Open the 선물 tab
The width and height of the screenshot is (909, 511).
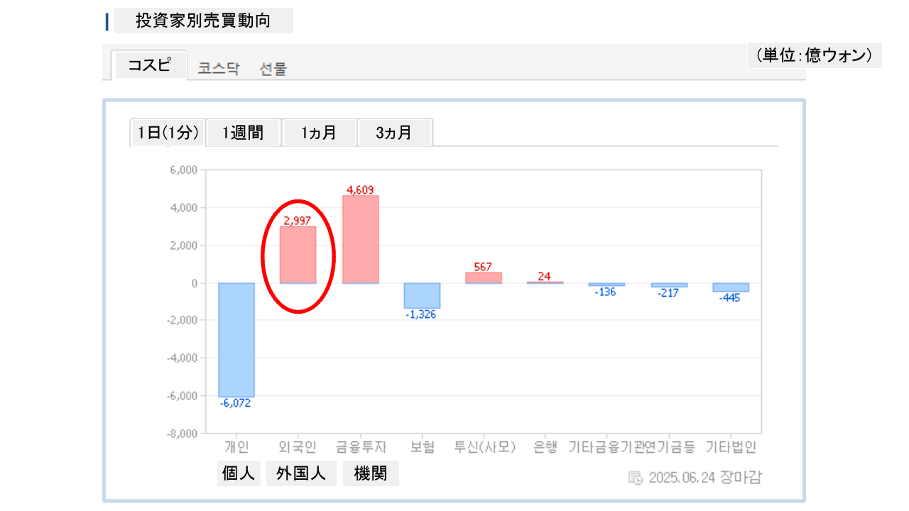(273, 69)
